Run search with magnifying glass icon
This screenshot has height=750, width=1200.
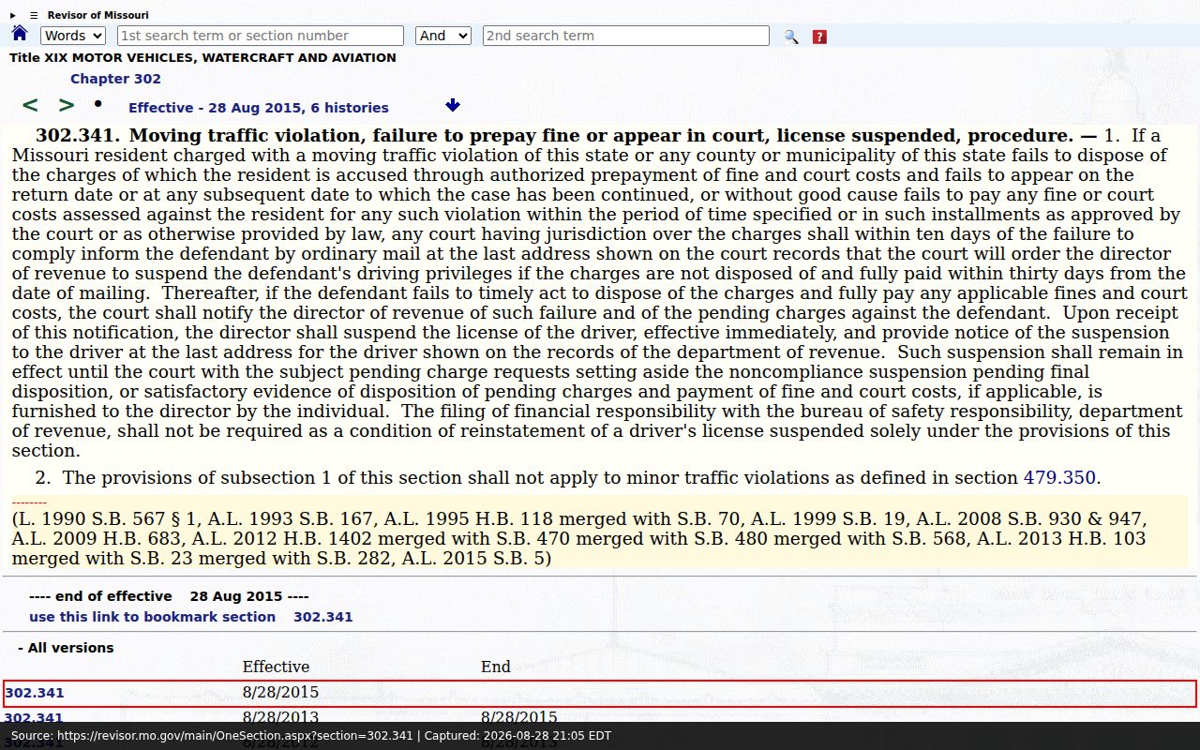[x=791, y=37]
